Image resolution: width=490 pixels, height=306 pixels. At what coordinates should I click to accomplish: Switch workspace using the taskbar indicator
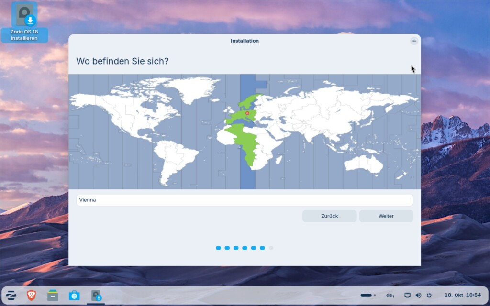click(367, 295)
